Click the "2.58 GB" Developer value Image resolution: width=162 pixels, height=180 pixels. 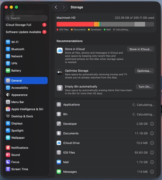(x=142, y=124)
